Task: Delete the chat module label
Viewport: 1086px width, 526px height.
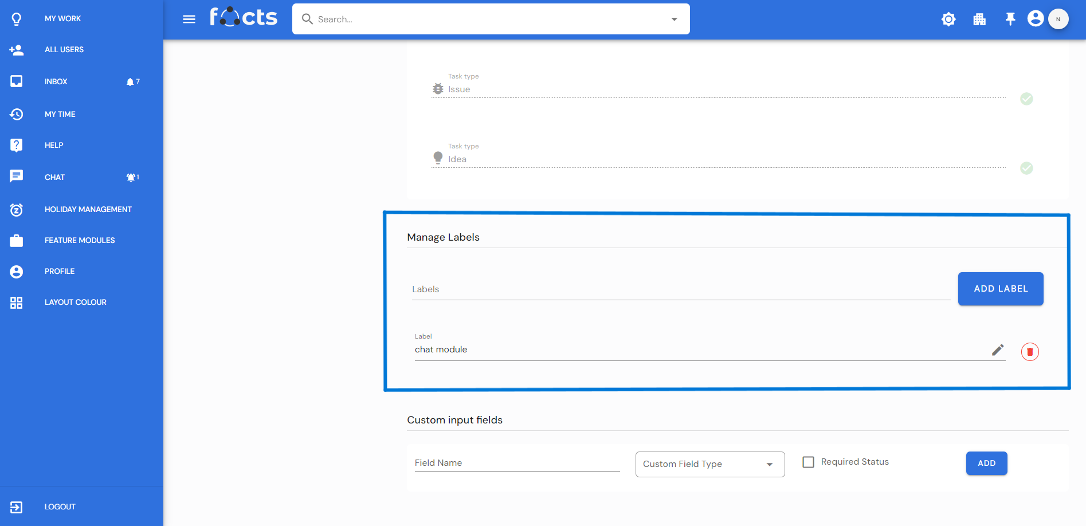Action: 1030,352
